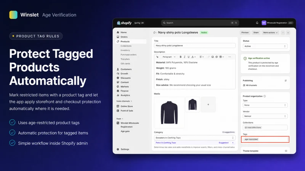Image resolution: width=305 pixels, height=171 pixels.
Task: Open Inventory under Products
Action: 125,50
